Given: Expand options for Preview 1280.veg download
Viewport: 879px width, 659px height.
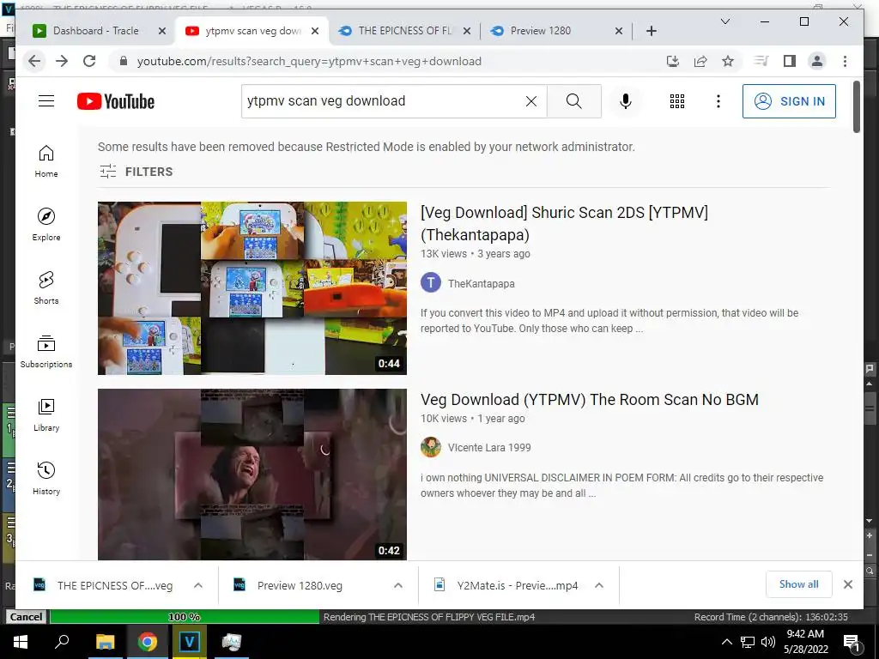Looking at the screenshot, I should pyautogui.click(x=398, y=585).
